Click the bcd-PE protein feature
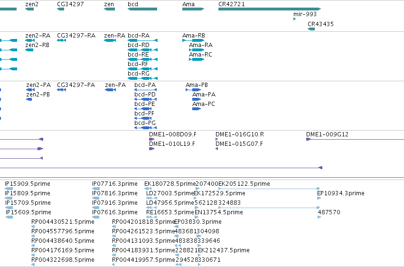Screen dimensions: 404x267 [x=143, y=109]
